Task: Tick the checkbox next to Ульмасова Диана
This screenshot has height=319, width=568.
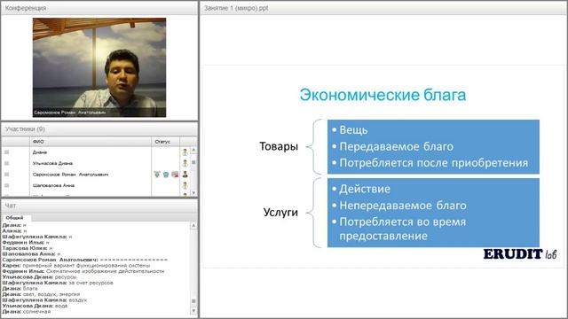Action: (x=6, y=163)
